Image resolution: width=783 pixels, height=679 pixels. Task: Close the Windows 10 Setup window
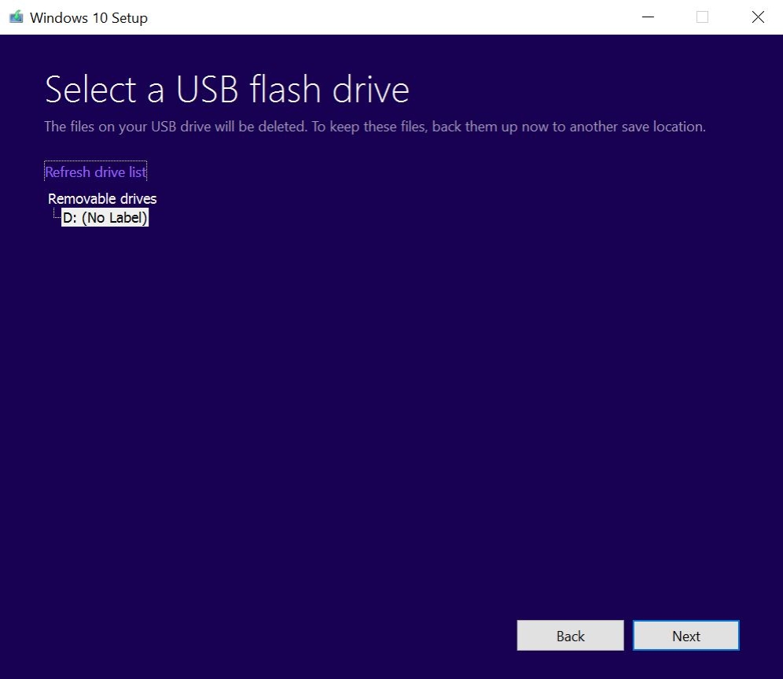pos(758,17)
